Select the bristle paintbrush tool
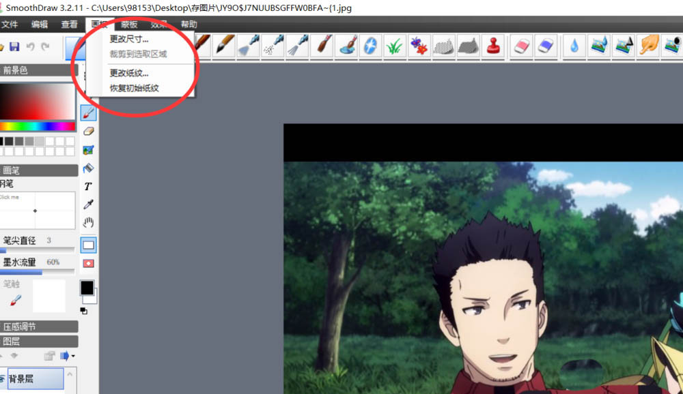Image resolution: width=683 pixels, height=394 pixels. coord(322,45)
